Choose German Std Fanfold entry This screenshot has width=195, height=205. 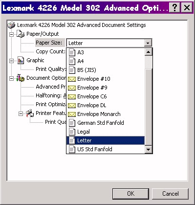[106, 123]
